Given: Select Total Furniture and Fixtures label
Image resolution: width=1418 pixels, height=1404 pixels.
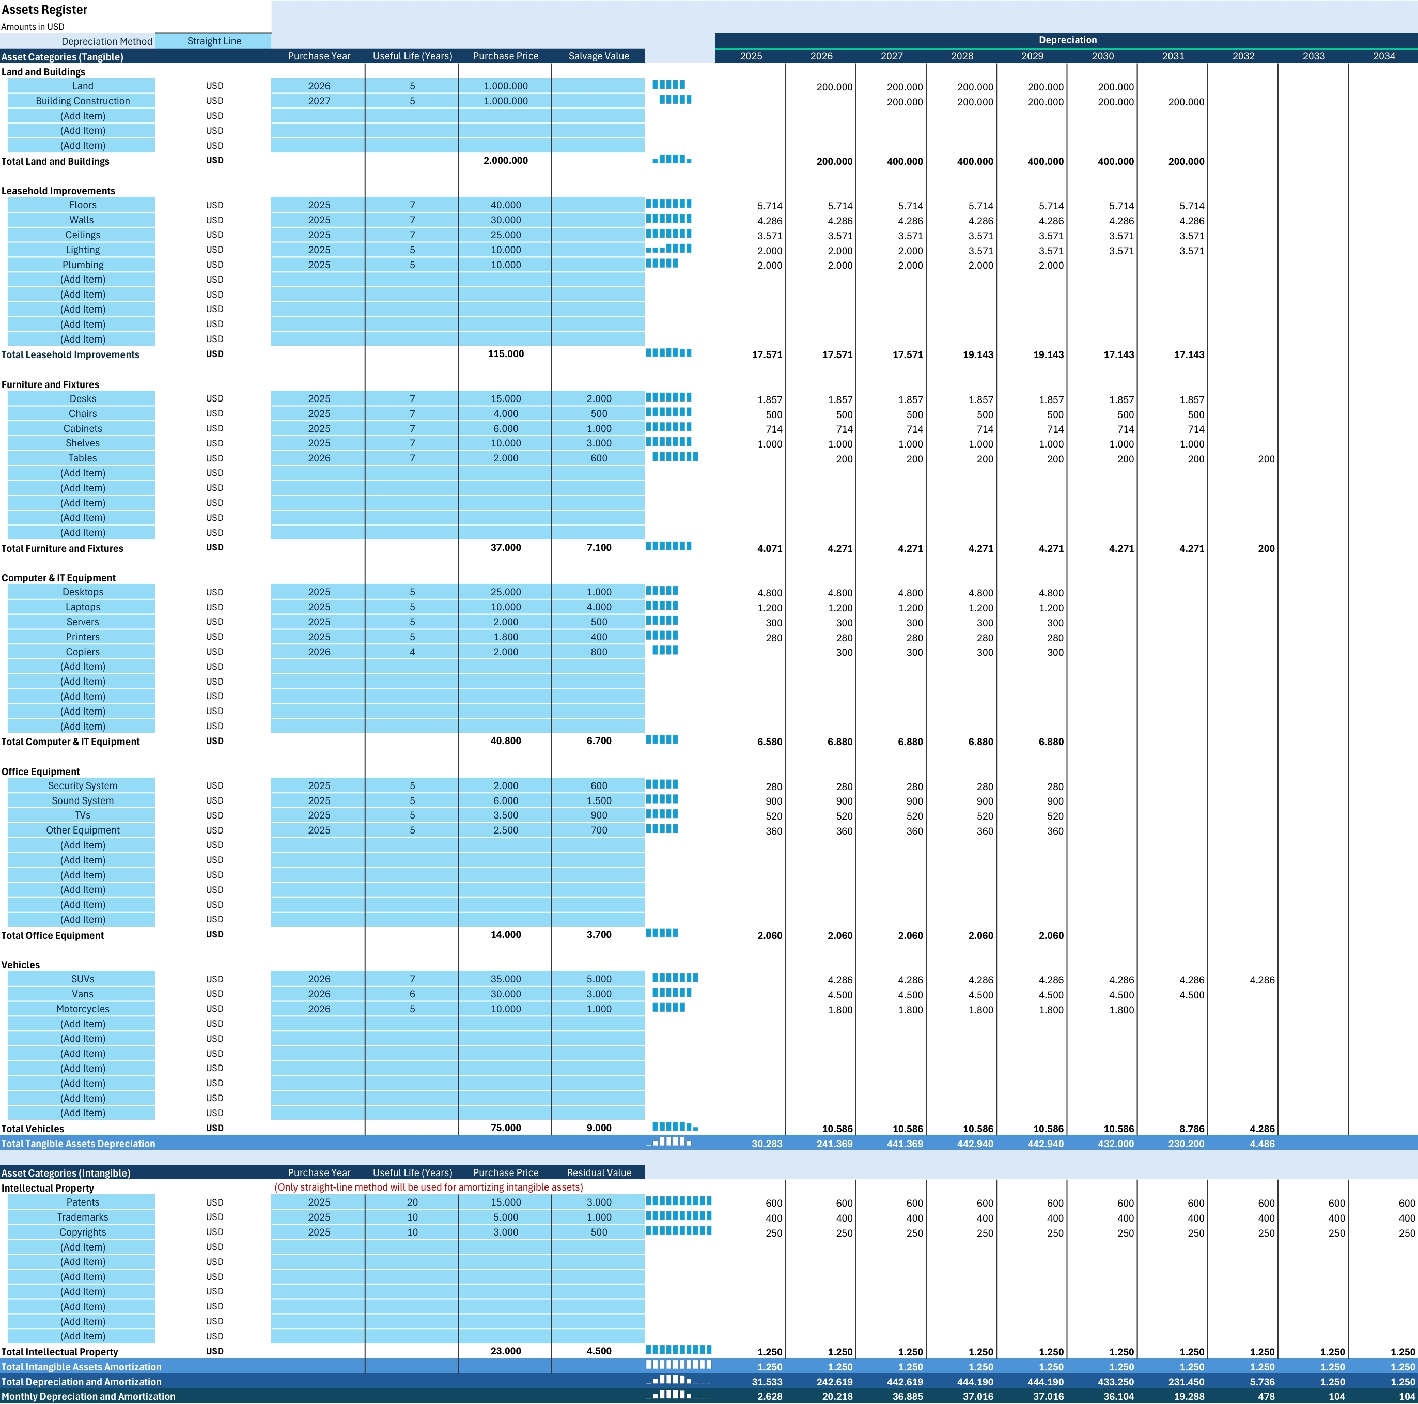Looking at the screenshot, I should pyautogui.click(x=63, y=549).
